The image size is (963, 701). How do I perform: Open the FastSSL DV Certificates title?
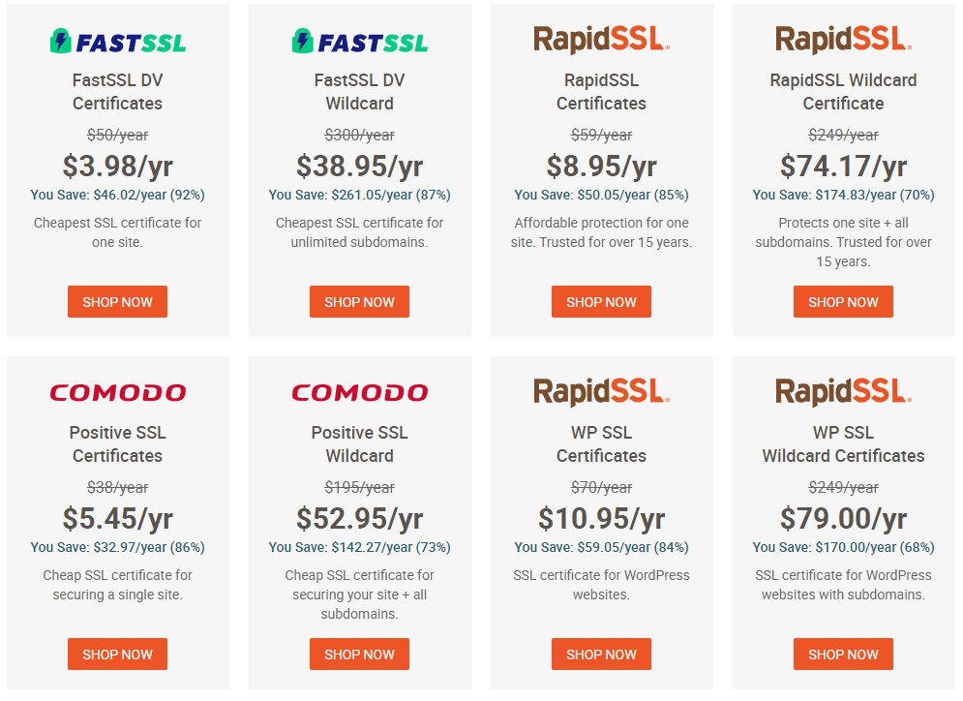[x=117, y=92]
